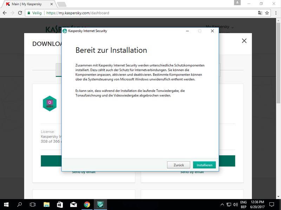Close the Downloads overlay with the X
The image size is (281, 210).
(244, 41)
